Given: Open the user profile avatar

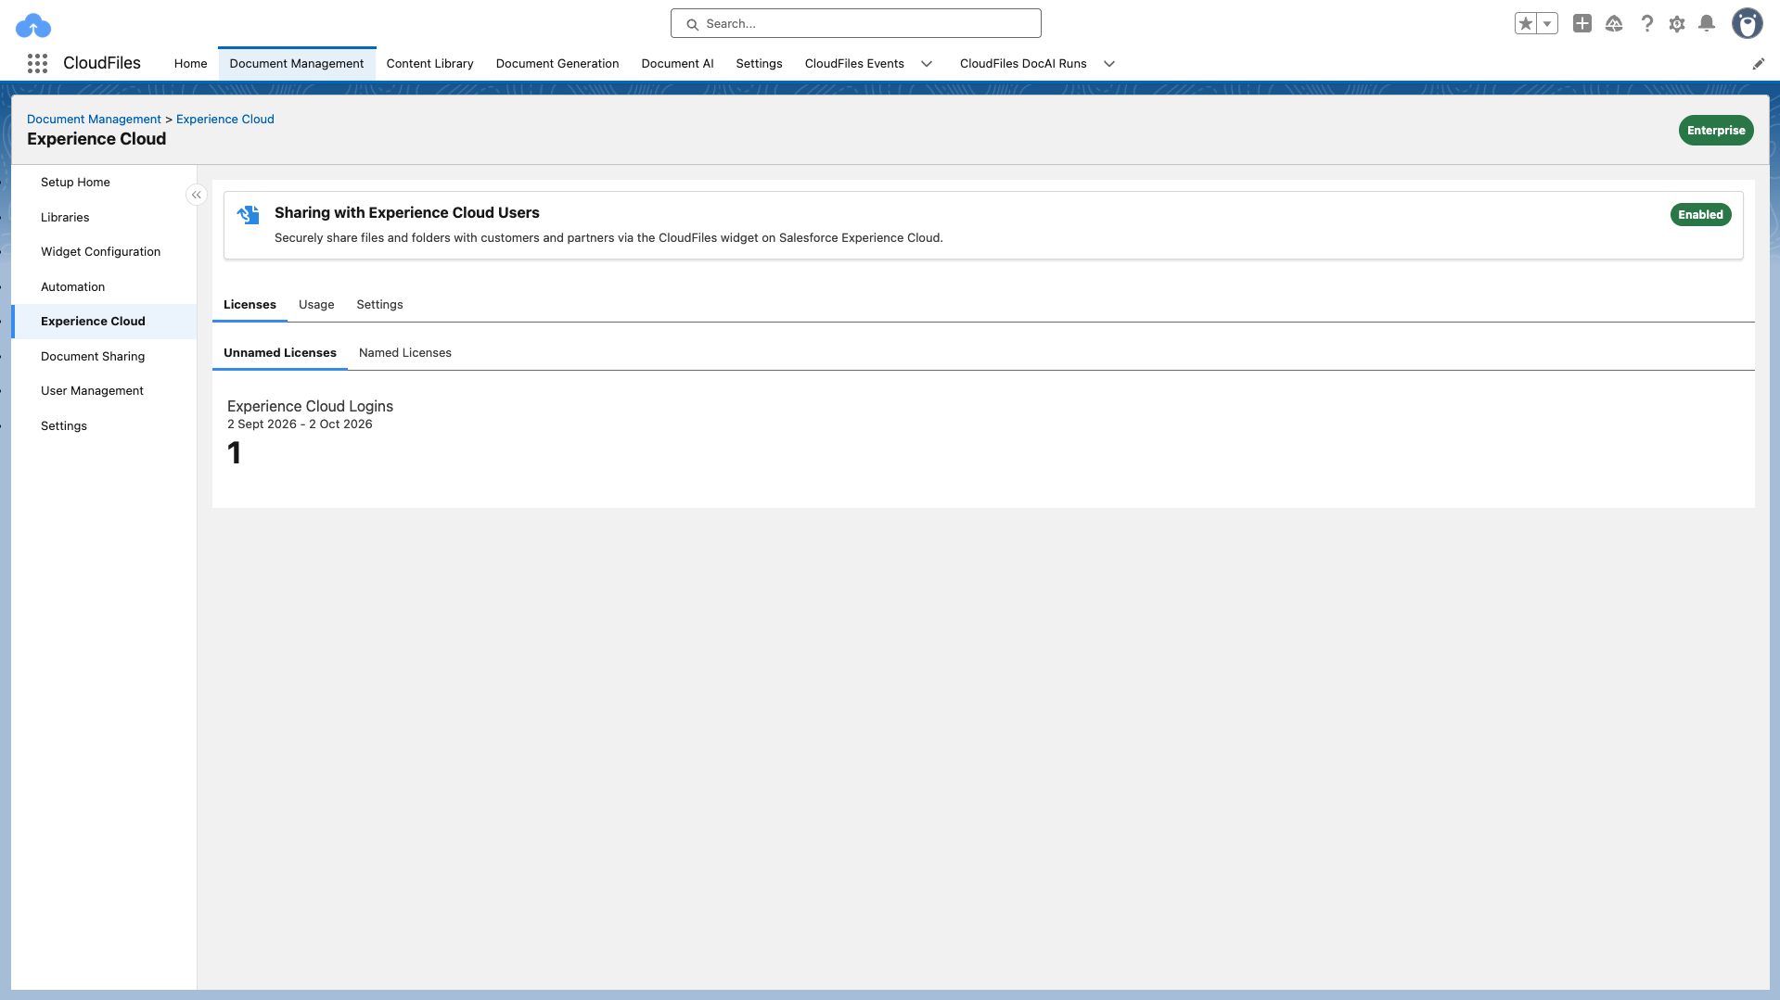Looking at the screenshot, I should [x=1748, y=24].
